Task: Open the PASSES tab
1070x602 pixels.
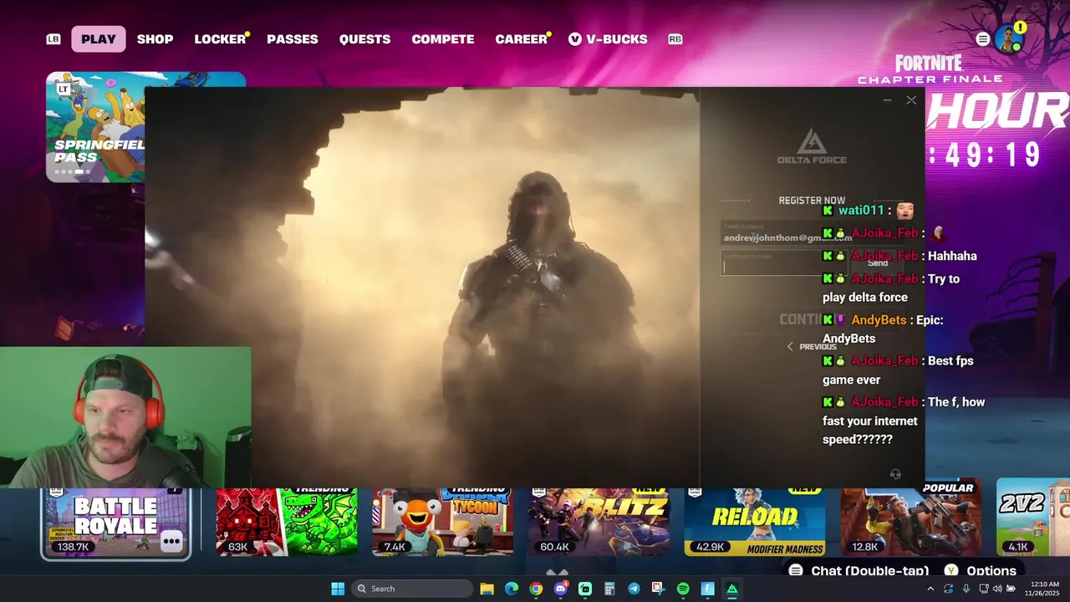Action: 293,39
